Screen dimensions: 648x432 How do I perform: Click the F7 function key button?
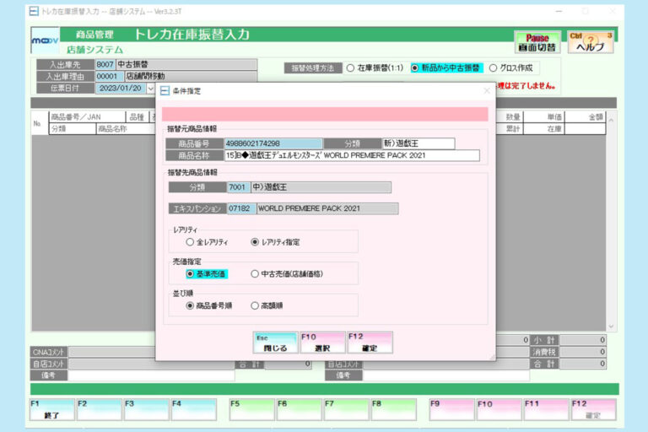coord(346,409)
